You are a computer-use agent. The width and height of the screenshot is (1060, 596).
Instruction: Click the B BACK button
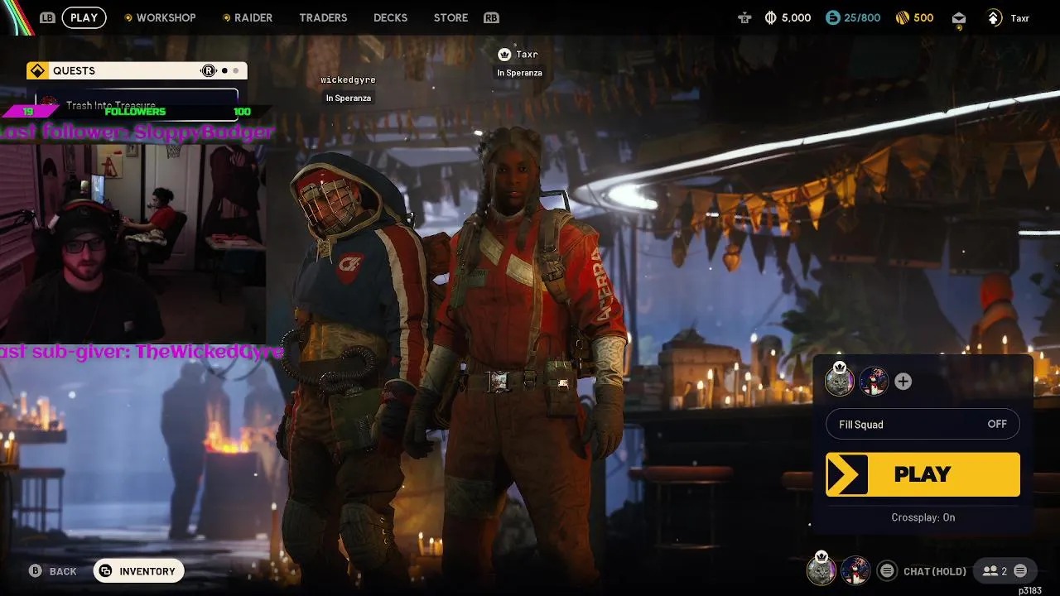tap(53, 571)
